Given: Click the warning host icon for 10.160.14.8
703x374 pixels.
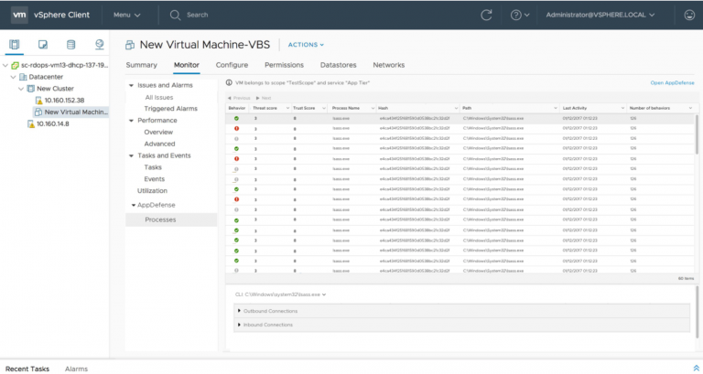Looking at the screenshot, I should (x=31, y=124).
